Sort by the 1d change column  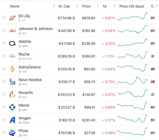click(x=104, y=6)
